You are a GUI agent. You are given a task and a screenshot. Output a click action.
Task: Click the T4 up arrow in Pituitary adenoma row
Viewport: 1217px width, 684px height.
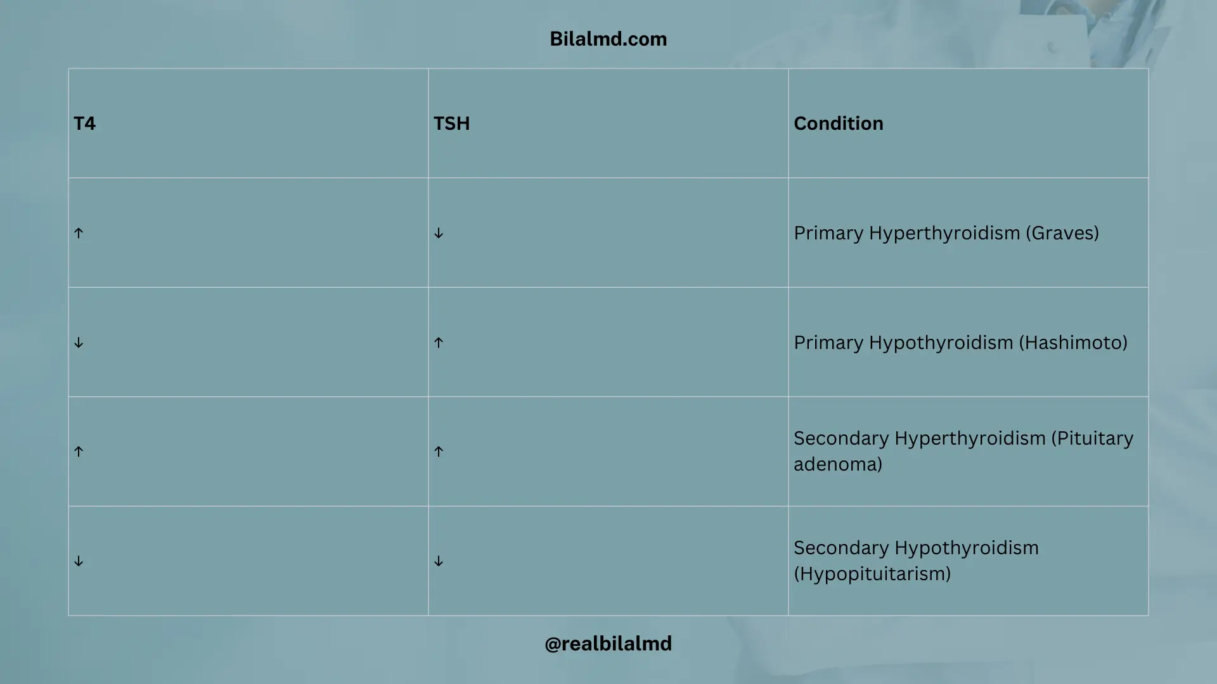[x=79, y=452]
